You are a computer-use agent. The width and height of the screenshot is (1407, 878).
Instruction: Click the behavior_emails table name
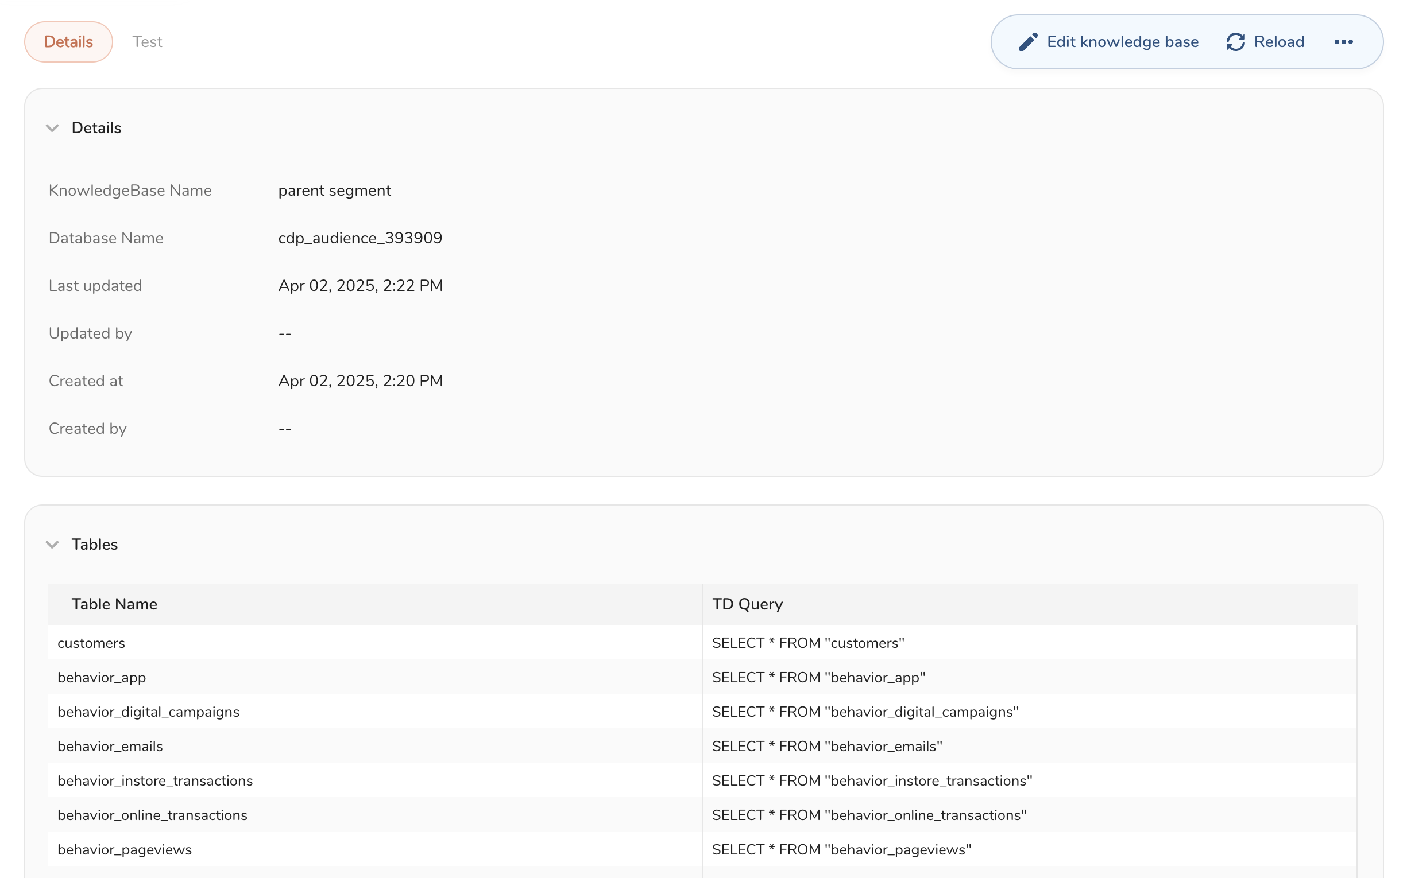pyautogui.click(x=110, y=746)
